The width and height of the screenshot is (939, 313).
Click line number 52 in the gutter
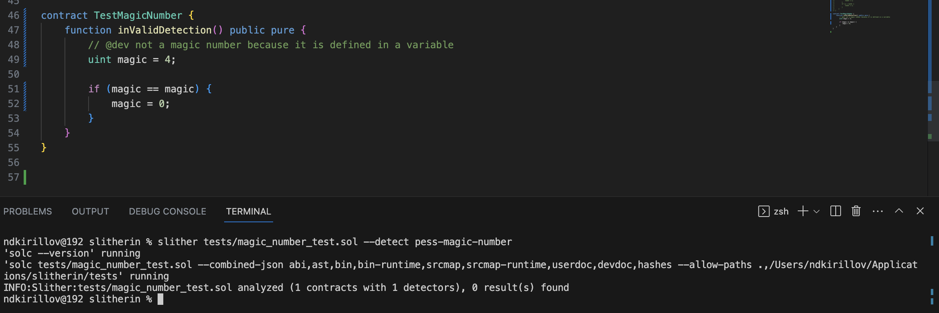pyautogui.click(x=13, y=103)
